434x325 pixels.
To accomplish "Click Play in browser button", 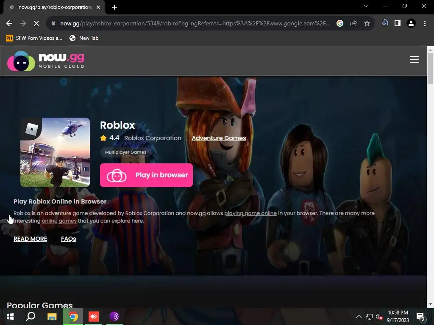I will 146,175.
